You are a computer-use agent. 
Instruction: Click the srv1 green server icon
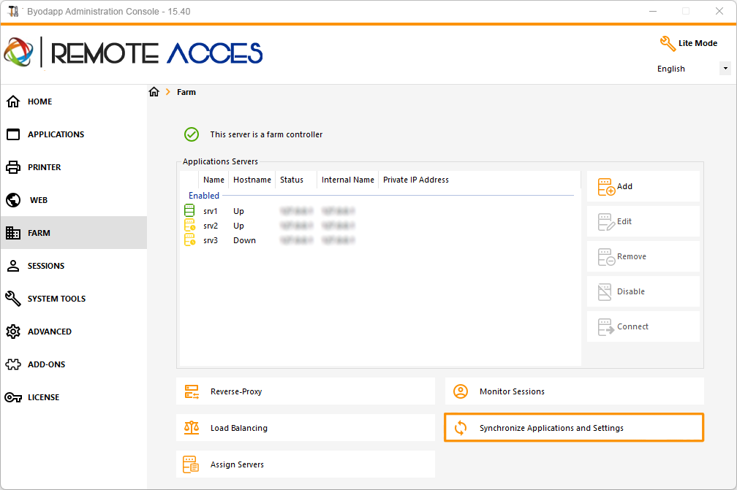coord(189,211)
